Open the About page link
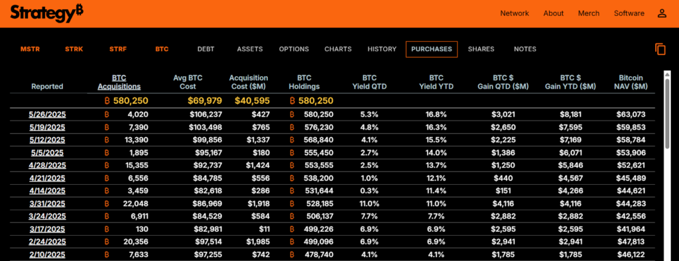 tap(554, 13)
